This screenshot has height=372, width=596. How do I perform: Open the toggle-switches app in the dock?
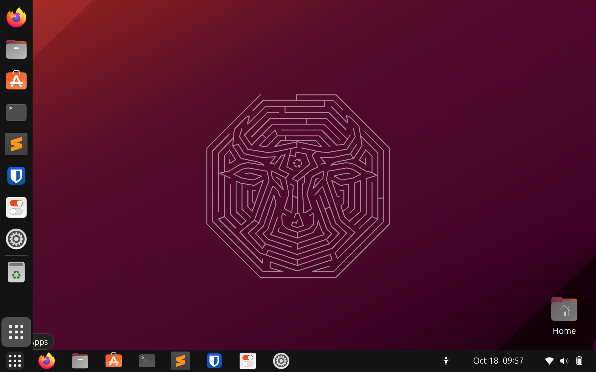tap(16, 207)
